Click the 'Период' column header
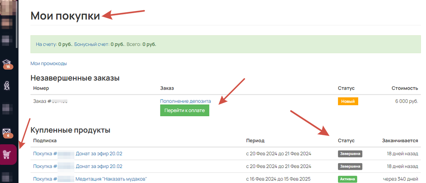The image size is (426, 183). (x=255, y=141)
